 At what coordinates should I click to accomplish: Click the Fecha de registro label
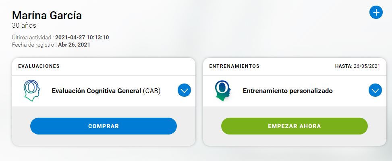click(34, 45)
